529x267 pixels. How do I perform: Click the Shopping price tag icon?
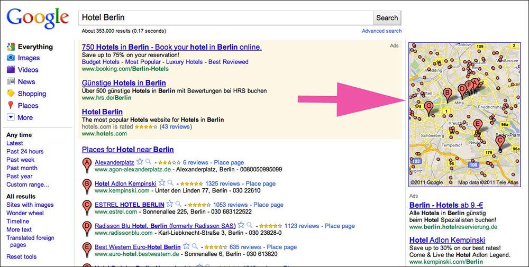click(x=11, y=93)
